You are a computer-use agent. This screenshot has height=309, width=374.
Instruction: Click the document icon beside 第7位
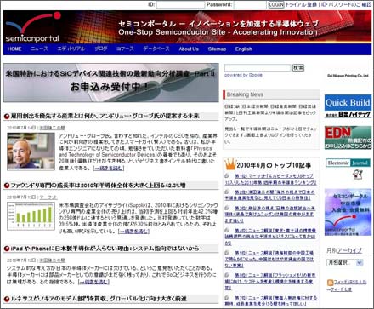[227, 297]
